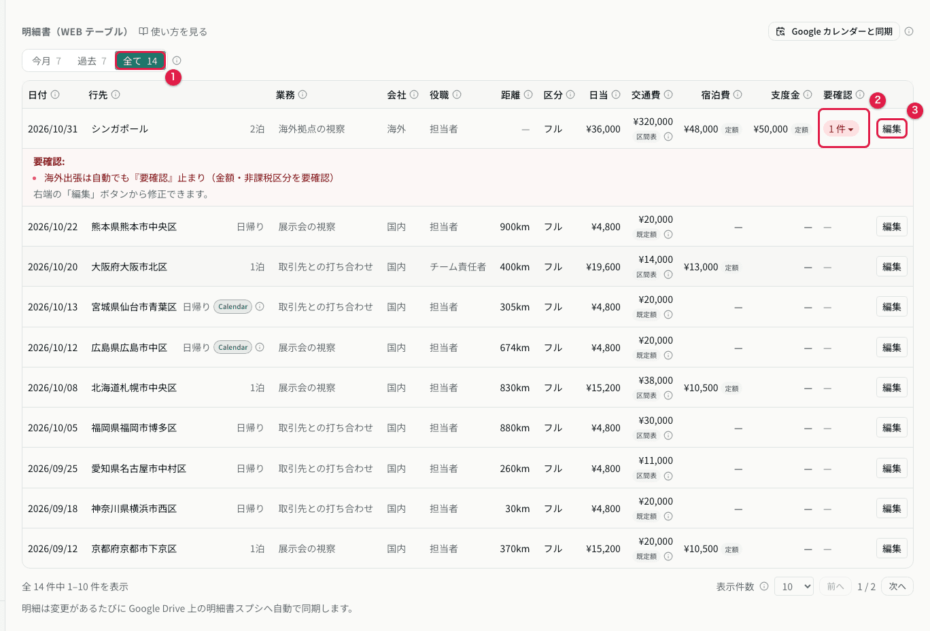Image resolution: width=930 pixels, height=631 pixels.
Task: Click 編集 for 北海道札幌市中央区 row
Action: (x=892, y=388)
